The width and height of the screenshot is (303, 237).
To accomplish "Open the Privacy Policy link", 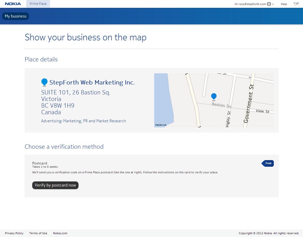I will coord(14,233).
